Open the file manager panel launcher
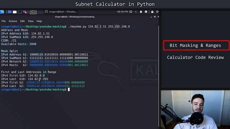The height and width of the screenshot is (129, 230). pyautogui.click(x=15, y=12)
